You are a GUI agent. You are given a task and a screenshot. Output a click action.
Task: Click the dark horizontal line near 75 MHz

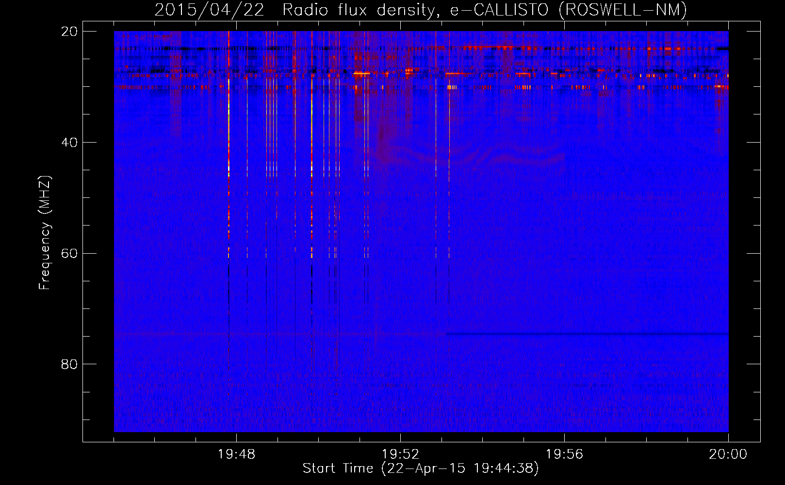pyautogui.click(x=587, y=334)
